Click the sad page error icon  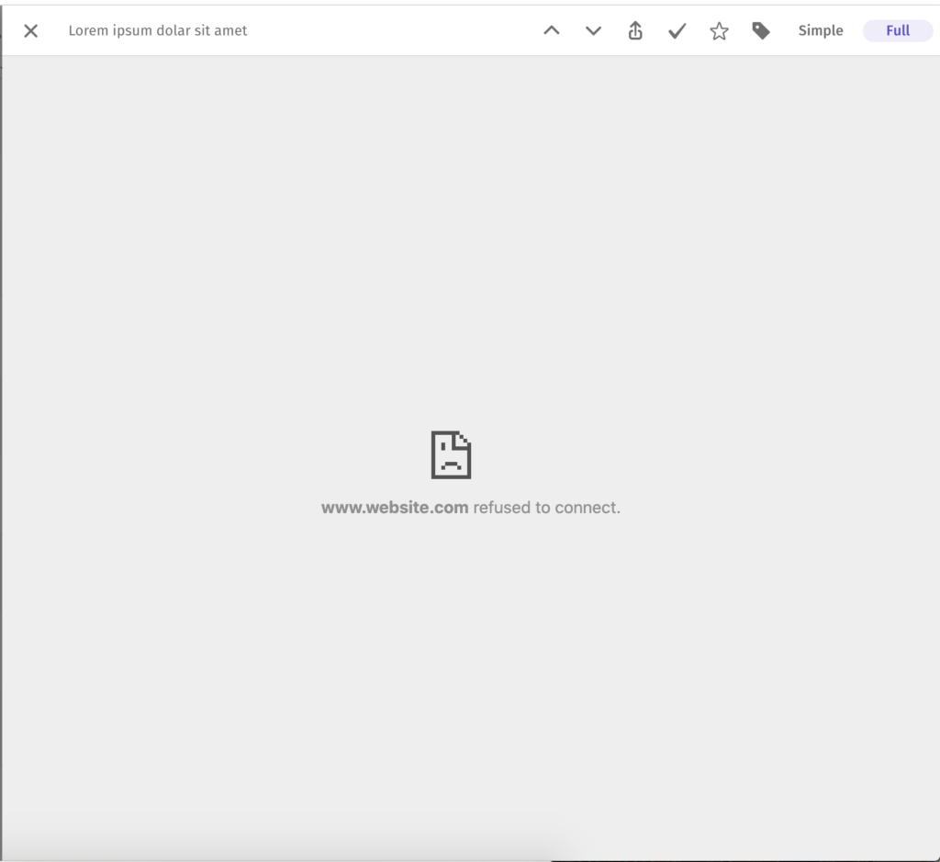tap(451, 454)
